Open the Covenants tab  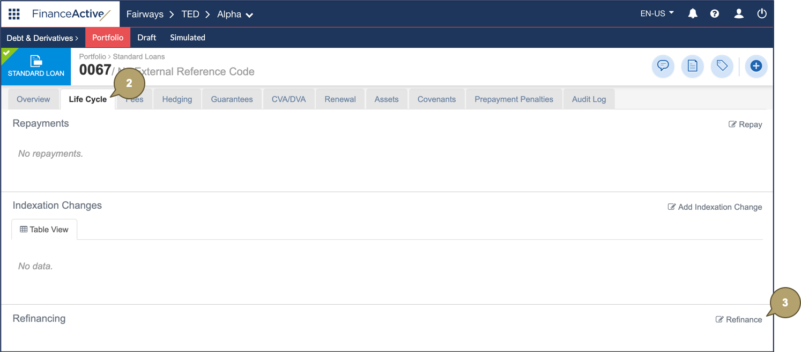(x=436, y=99)
